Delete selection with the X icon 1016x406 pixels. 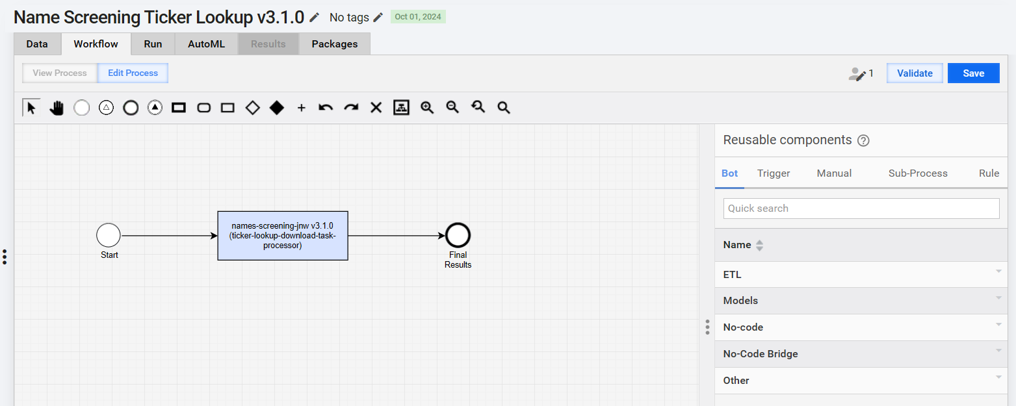pyautogui.click(x=376, y=108)
